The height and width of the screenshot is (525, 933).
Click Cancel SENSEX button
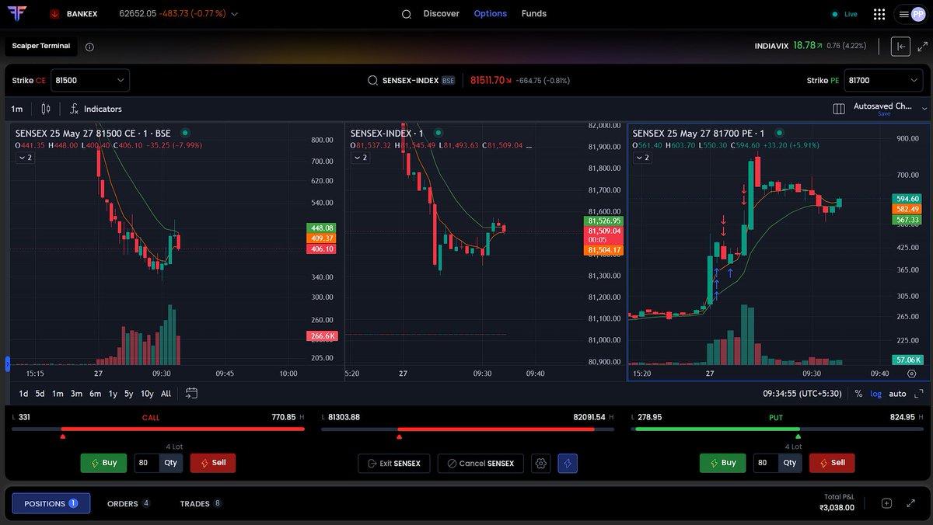[x=480, y=464]
